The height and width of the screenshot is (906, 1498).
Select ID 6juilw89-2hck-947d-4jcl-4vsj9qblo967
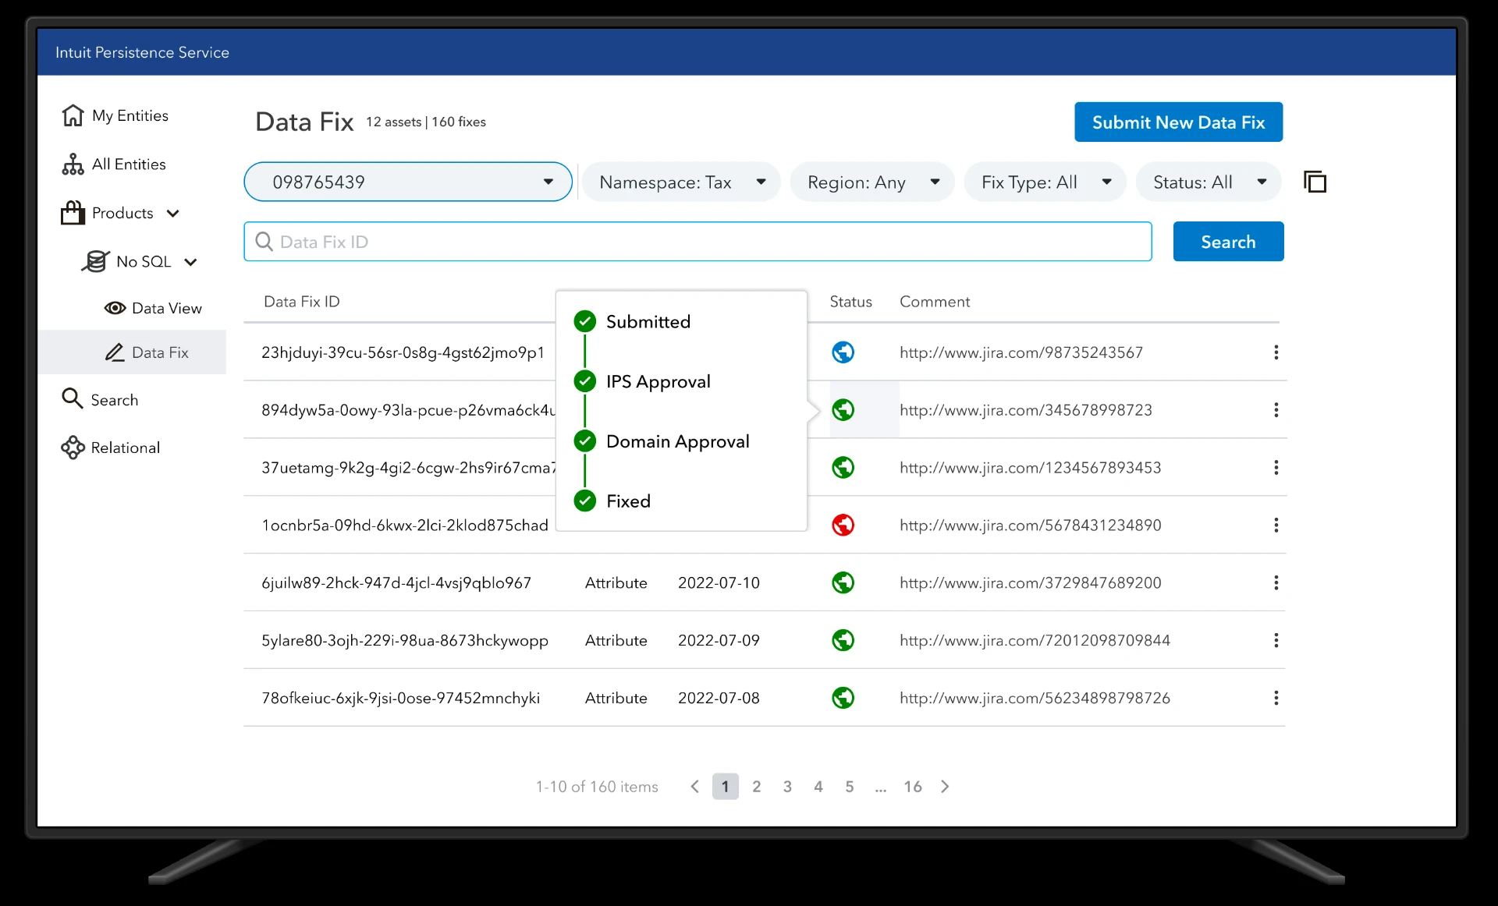click(396, 583)
